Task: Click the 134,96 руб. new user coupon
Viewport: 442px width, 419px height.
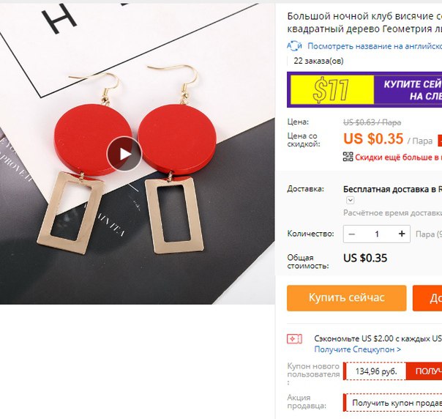Action: [x=376, y=371]
